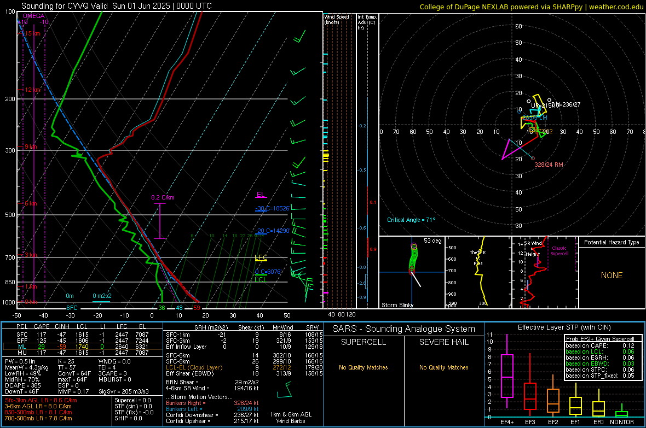Screen dimensions: 646x428
Task: Click the '1km & 6km AGL Wind Barbs' caption
Action: [x=291, y=418]
